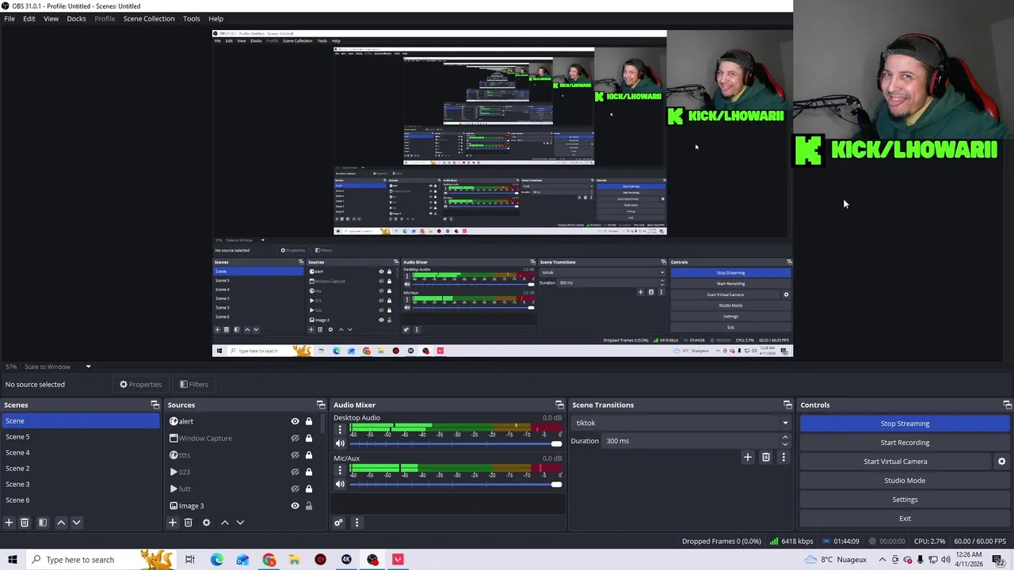Remove selected scene with trash icon
This screenshot has height=570, width=1014.
(25, 522)
